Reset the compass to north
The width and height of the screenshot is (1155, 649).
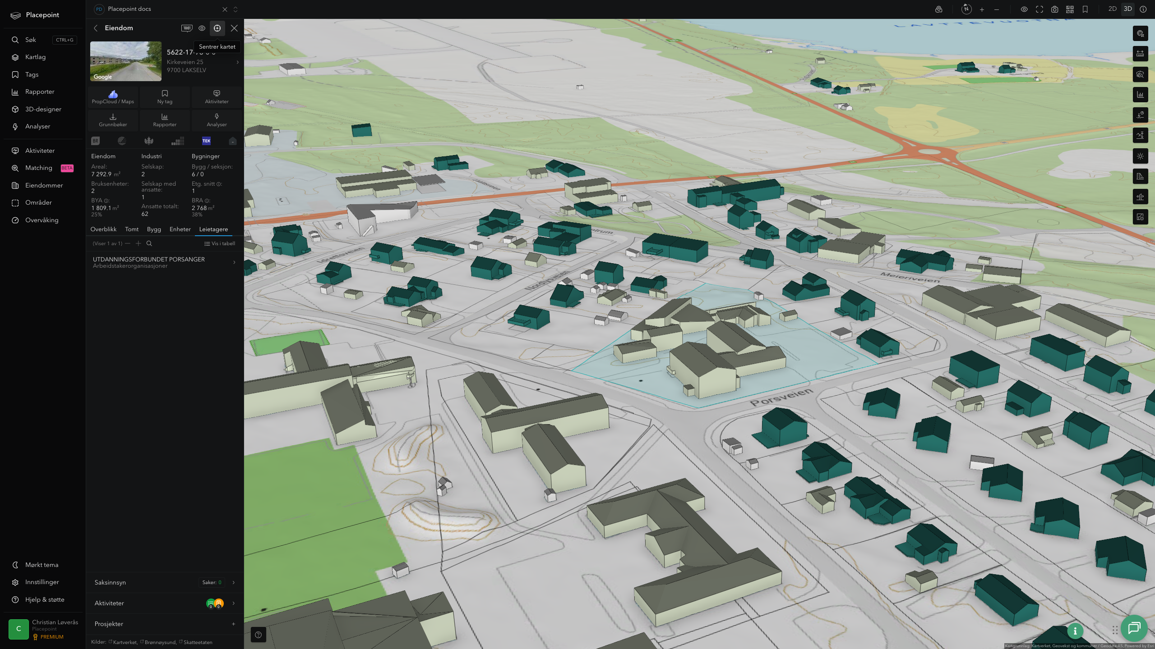click(x=966, y=9)
